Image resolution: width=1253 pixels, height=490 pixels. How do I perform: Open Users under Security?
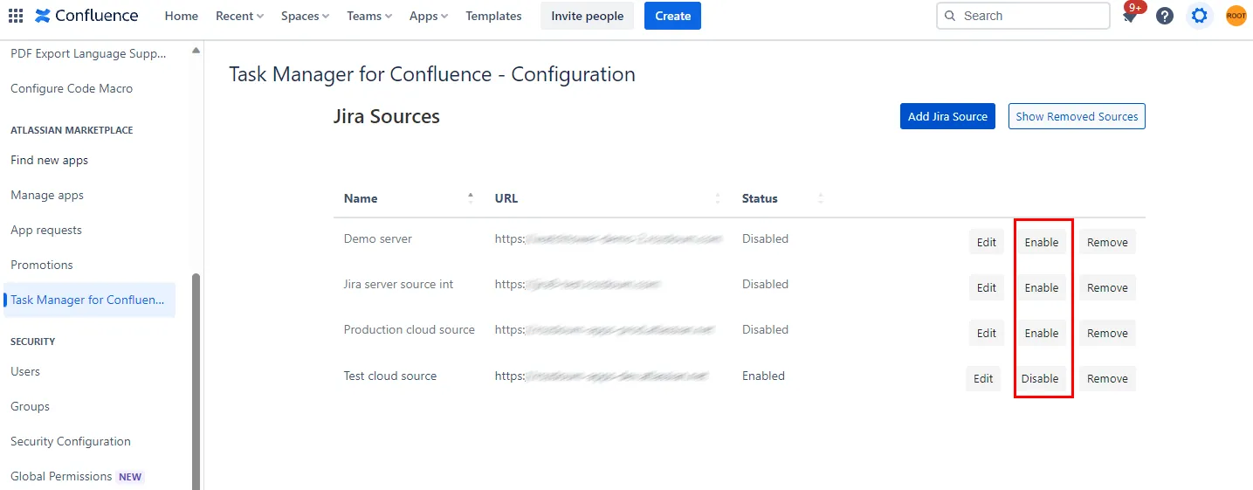click(25, 371)
